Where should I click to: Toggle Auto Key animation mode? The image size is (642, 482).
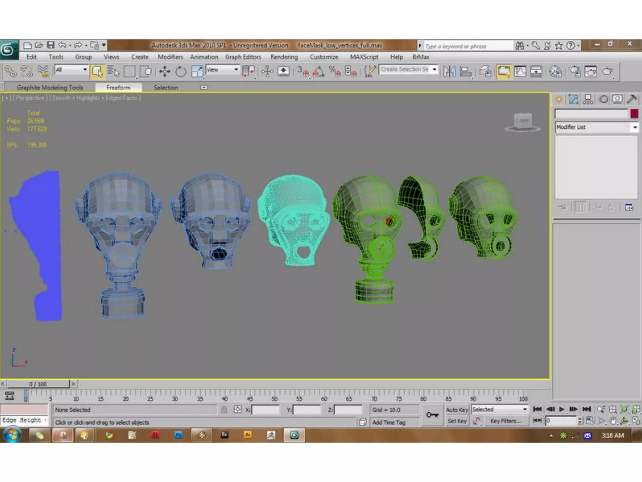[x=457, y=410]
